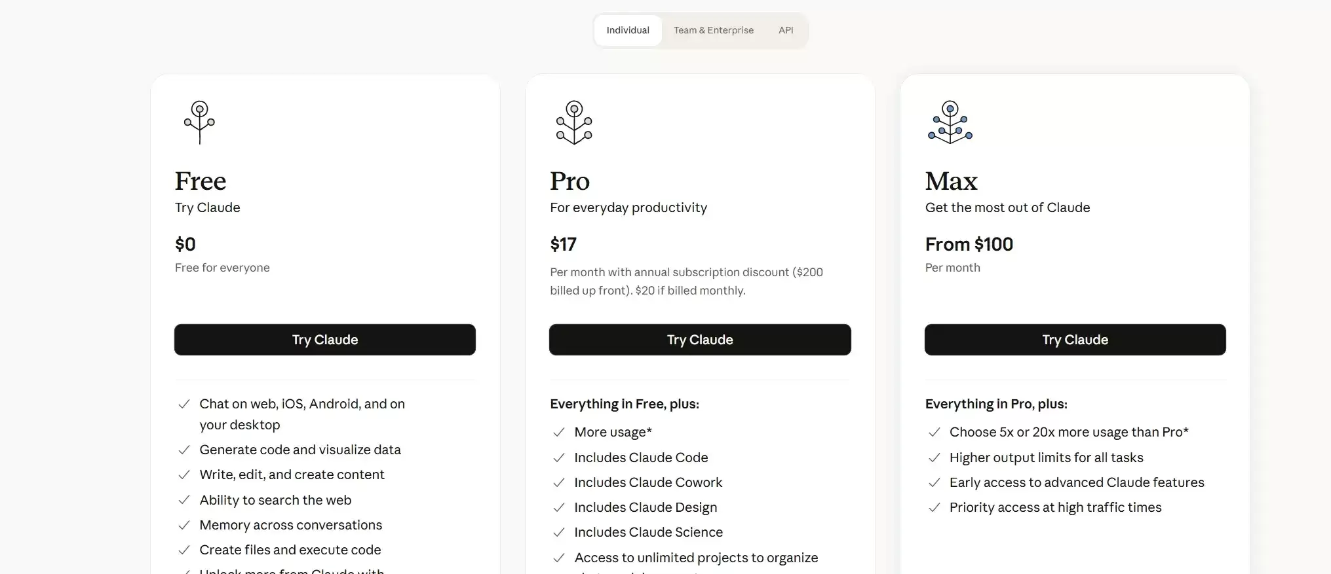Click Try Claude under Max plan
This screenshot has width=1331, height=574.
click(x=1075, y=340)
